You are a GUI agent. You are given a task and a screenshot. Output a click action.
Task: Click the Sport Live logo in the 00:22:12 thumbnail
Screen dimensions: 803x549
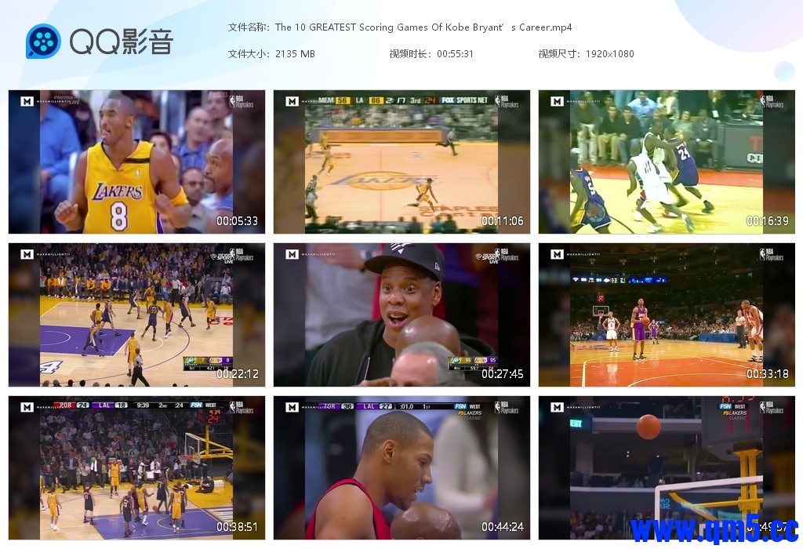223,256
